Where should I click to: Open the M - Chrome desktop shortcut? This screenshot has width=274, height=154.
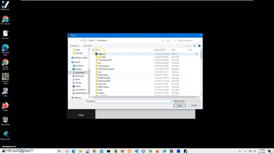(x=5, y=20)
